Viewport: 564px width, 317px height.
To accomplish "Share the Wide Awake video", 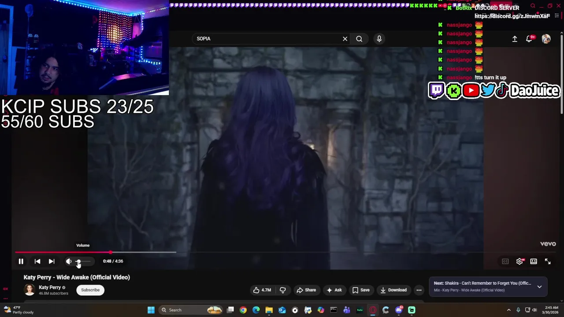I will pos(306,290).
